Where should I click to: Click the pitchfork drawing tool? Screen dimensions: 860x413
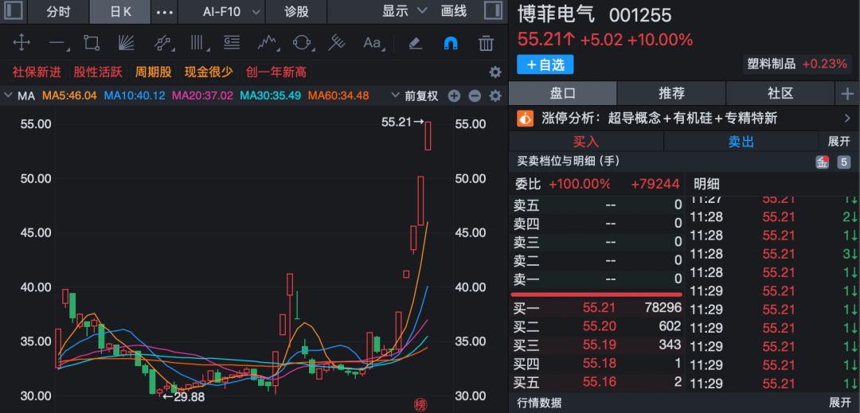click(x=337, y=43)
